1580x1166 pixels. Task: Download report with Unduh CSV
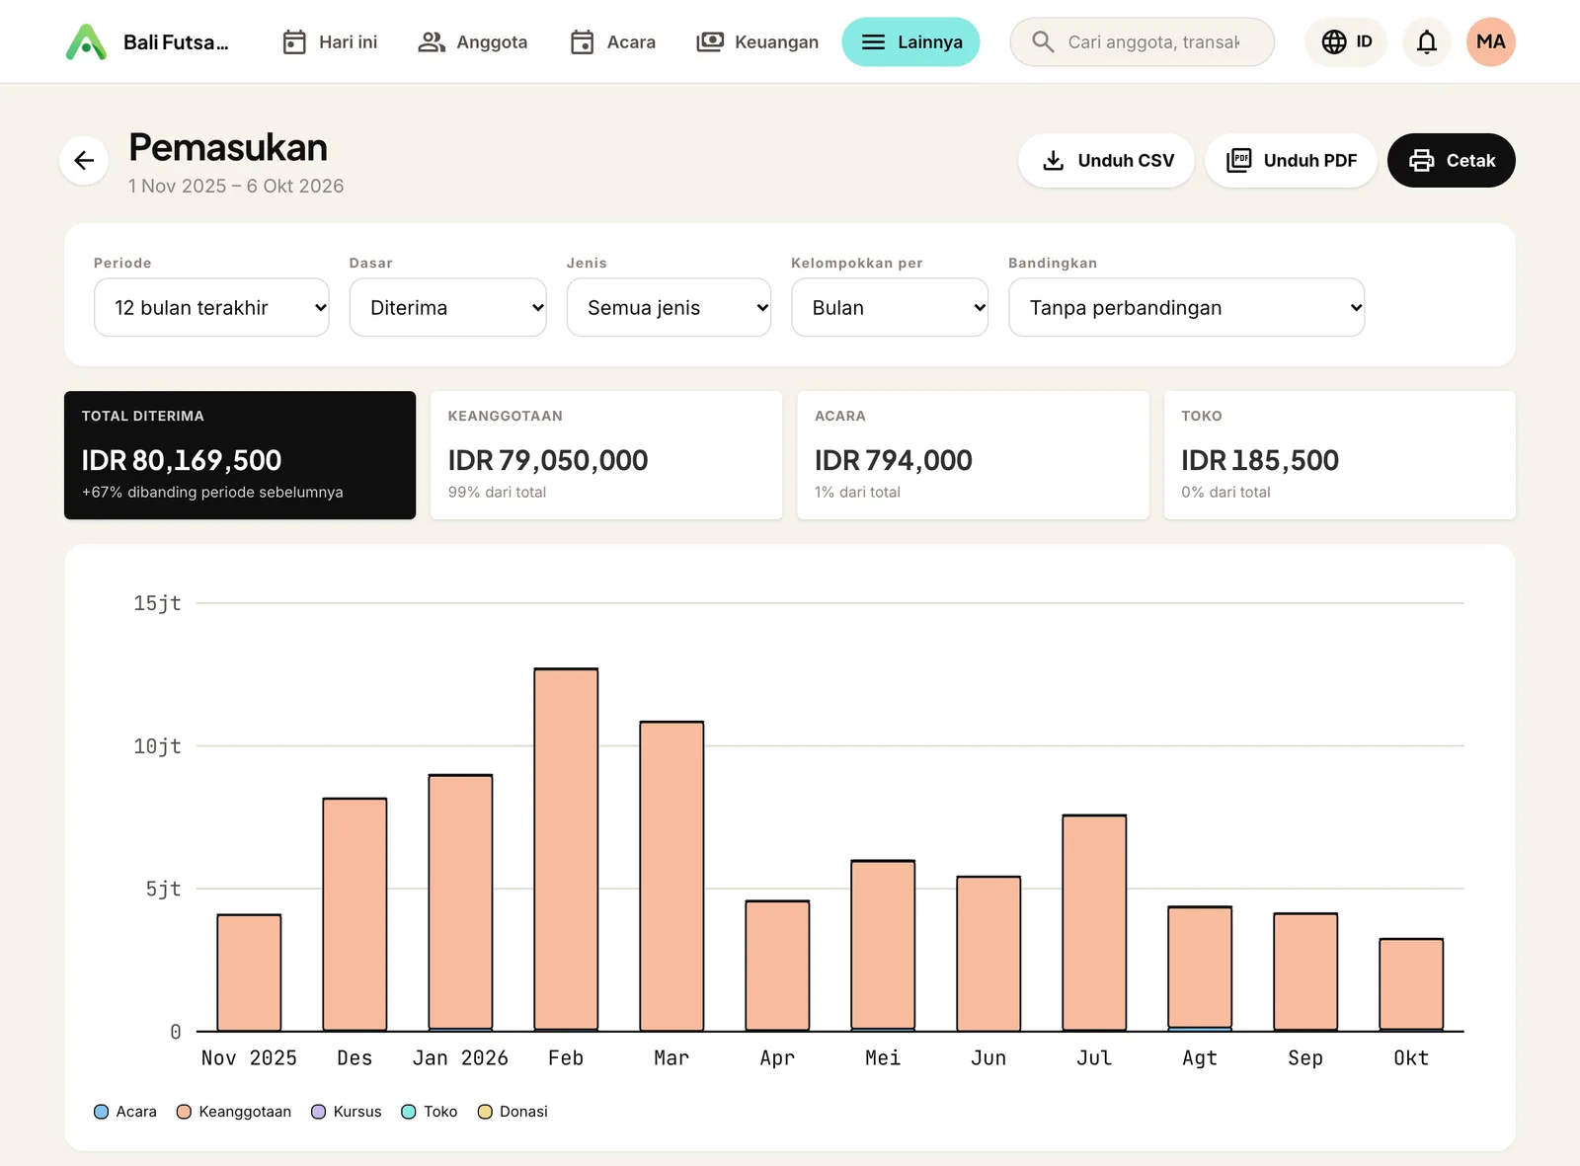tap(1106, 160)
